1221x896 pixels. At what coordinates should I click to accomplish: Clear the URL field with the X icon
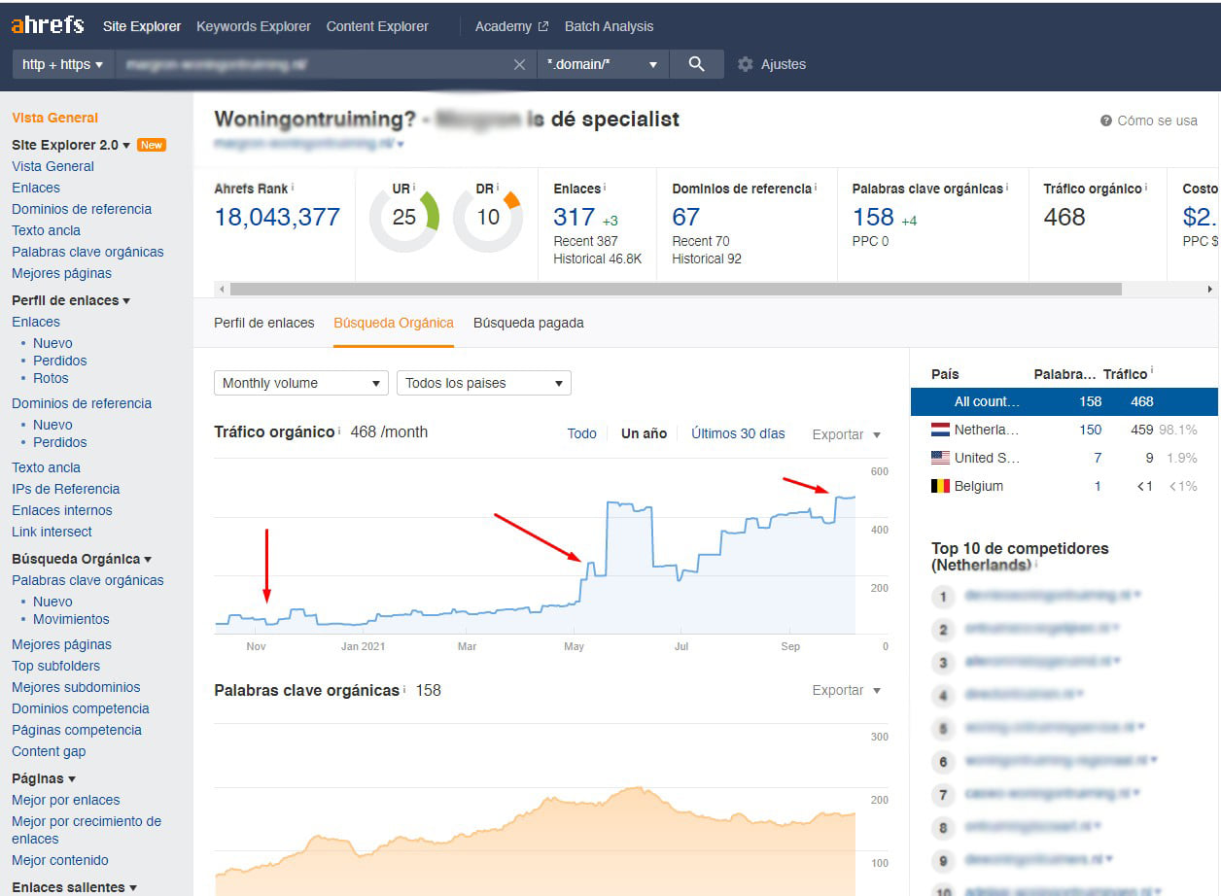coord(519,64)
